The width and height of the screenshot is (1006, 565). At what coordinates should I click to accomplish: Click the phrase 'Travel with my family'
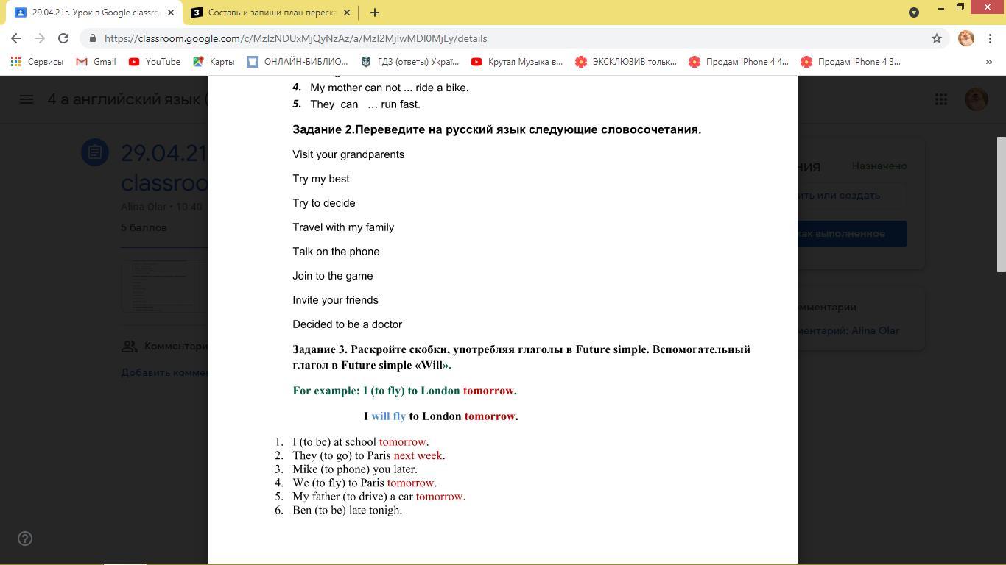tap(343, 227)
